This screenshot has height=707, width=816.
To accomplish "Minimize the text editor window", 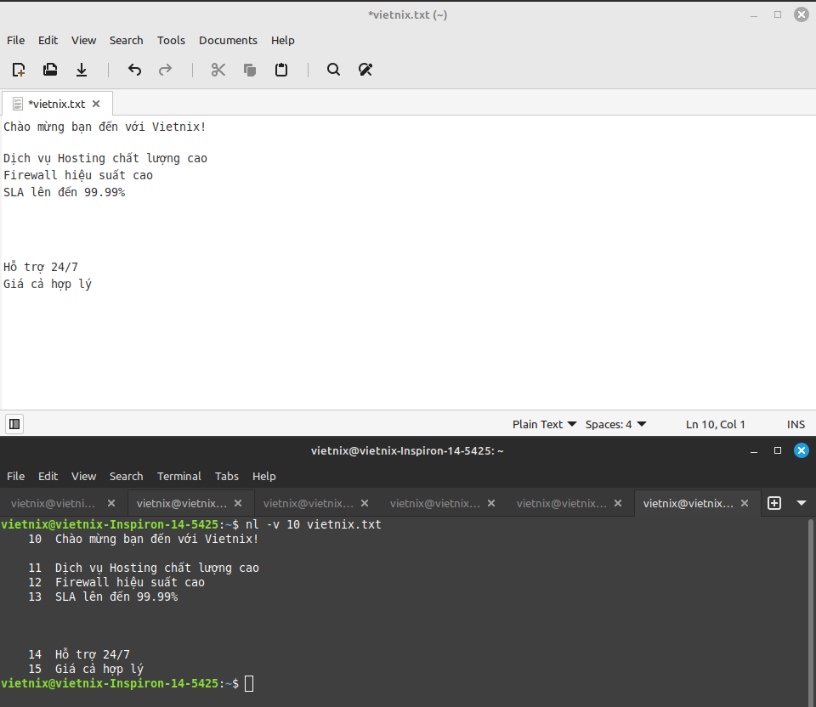I will pos(754,14).
